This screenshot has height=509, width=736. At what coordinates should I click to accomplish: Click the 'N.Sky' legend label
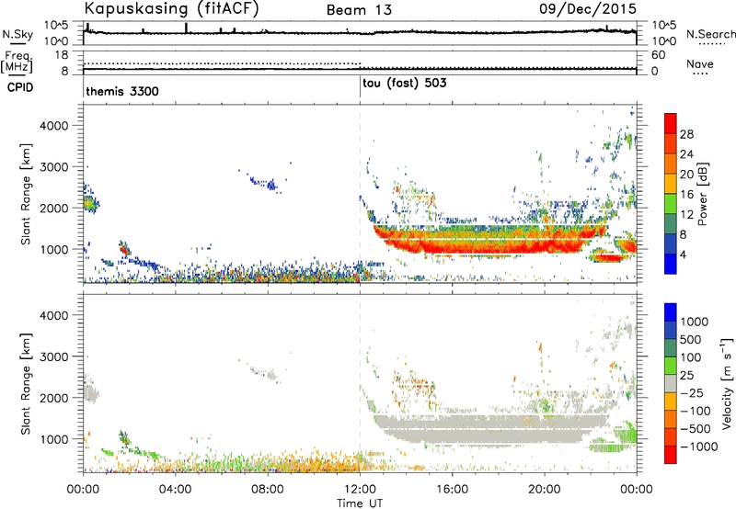click(x=17, y=34)
